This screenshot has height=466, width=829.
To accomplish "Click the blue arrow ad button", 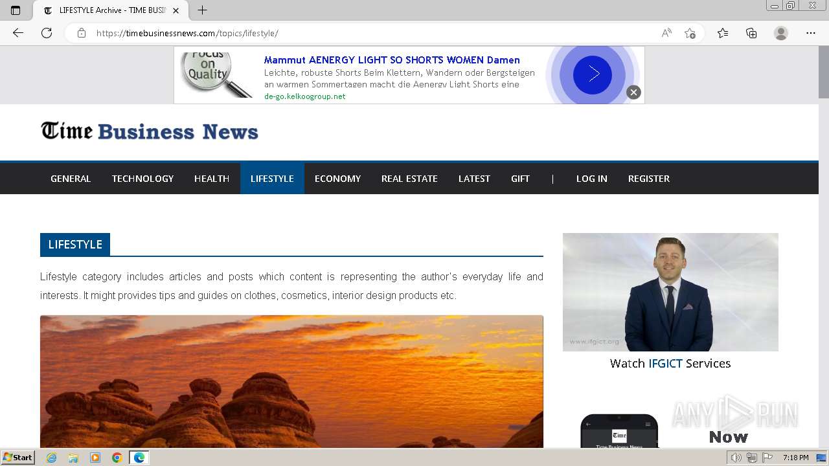I will pyautogui.click(x=592, y=75).
